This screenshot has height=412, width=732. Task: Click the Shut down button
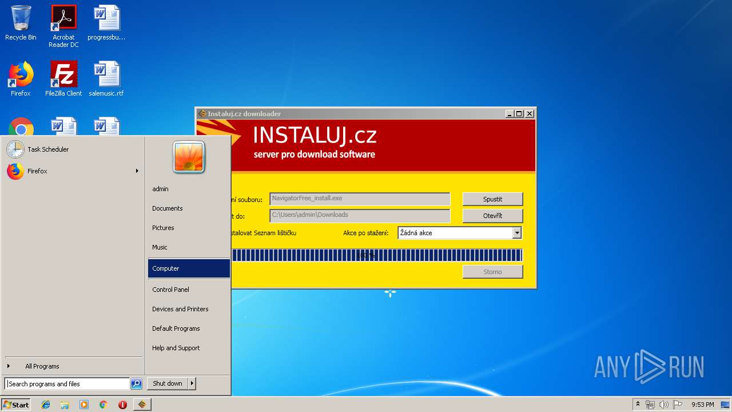168,383
